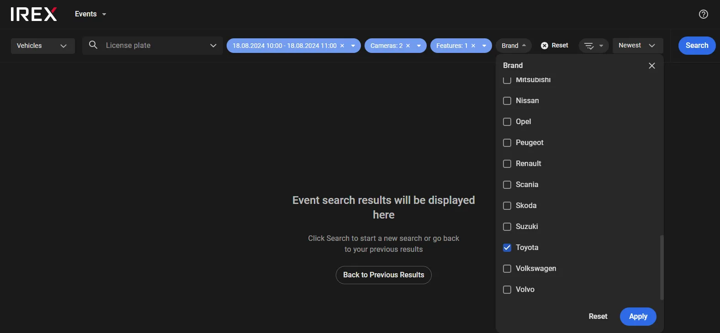Click the License plate input field

tap(153, 46)
